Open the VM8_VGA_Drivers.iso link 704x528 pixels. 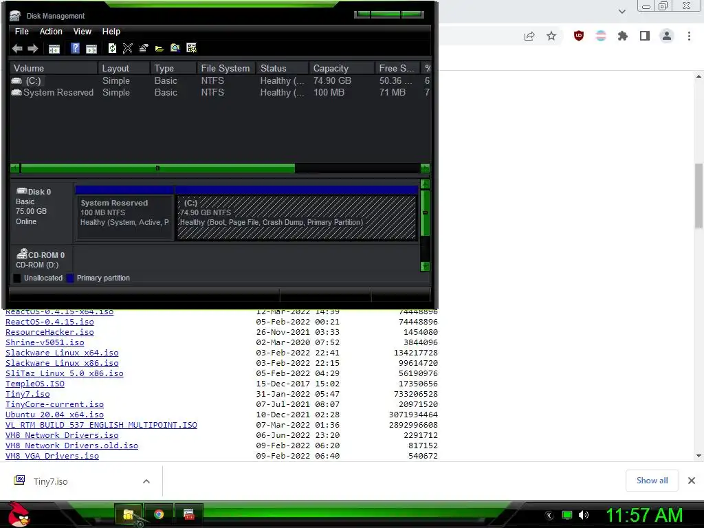tap(52, 456)
